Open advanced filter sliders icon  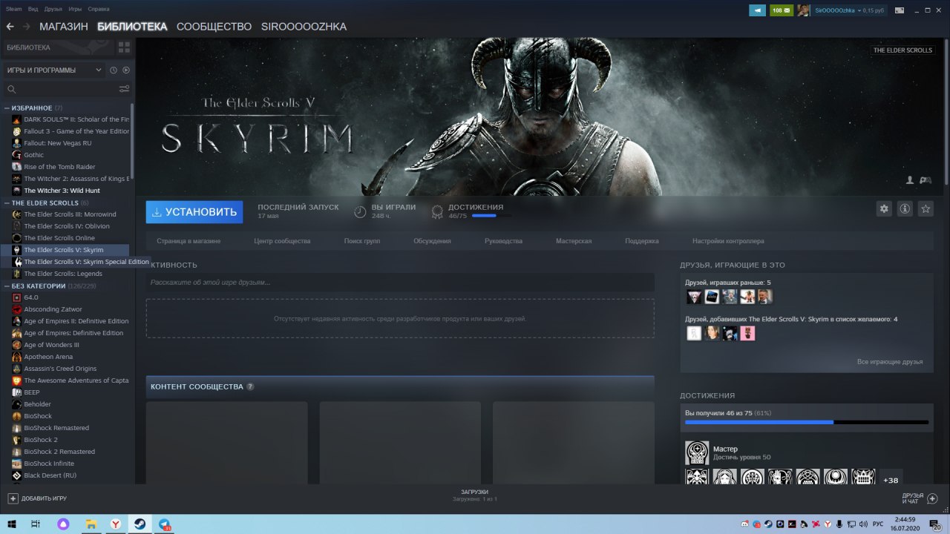click(x=124, y=89)
